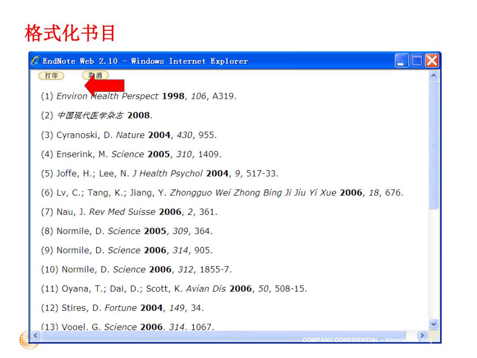Screen dimensions: 477x358
Task: Click reference 2 中国现代医学杂志 2008
Action: 97,116
